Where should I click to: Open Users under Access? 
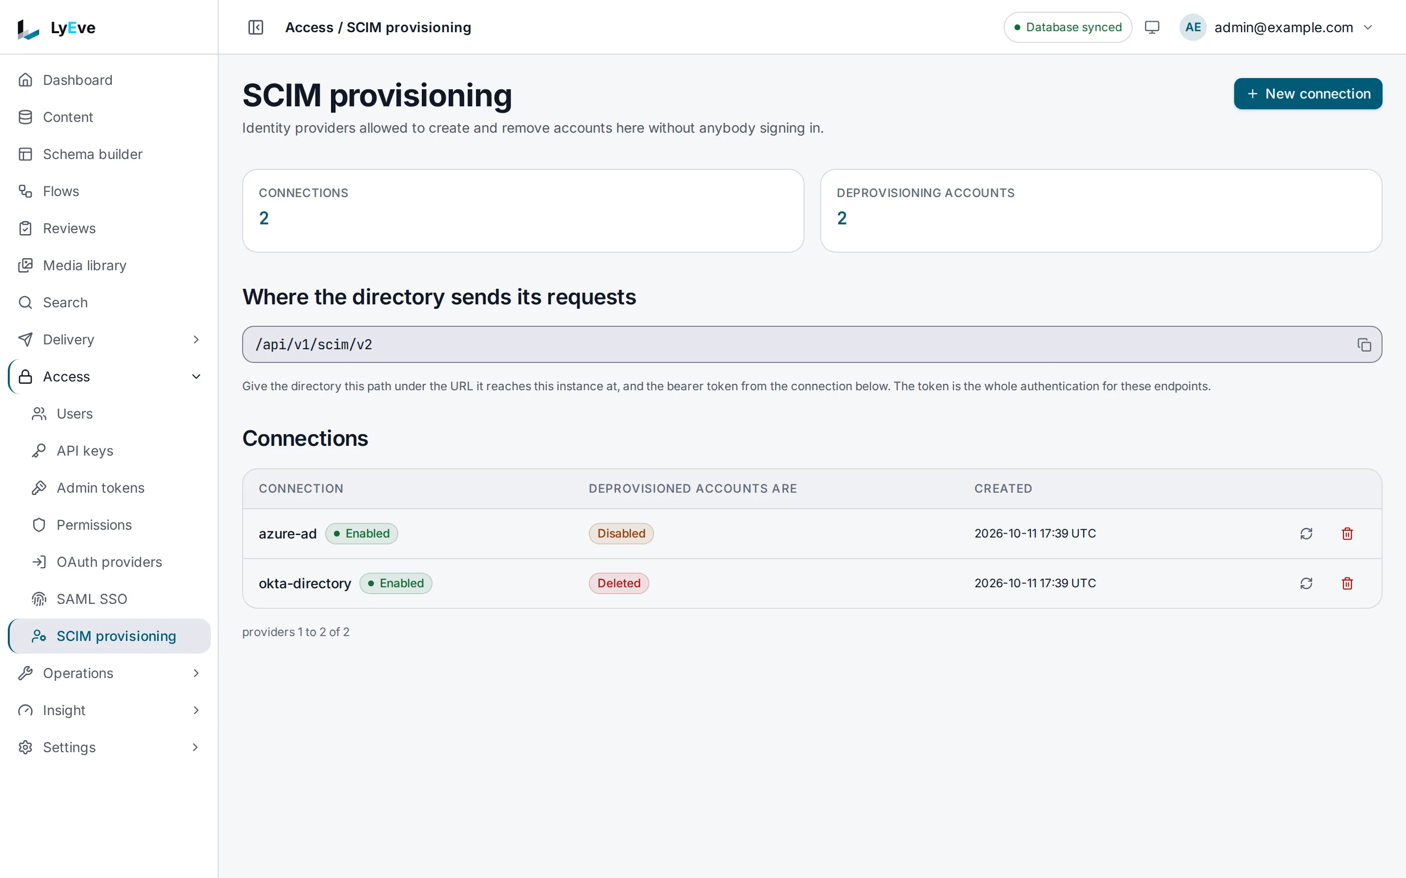(x=109, y=414)
